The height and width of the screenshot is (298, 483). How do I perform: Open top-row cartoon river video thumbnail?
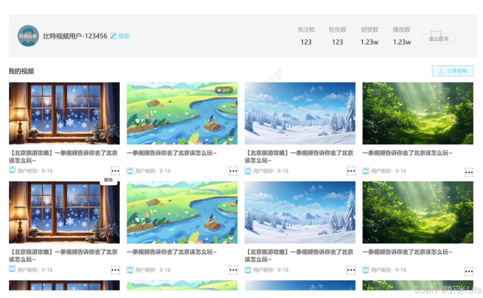tap(182, 113)
